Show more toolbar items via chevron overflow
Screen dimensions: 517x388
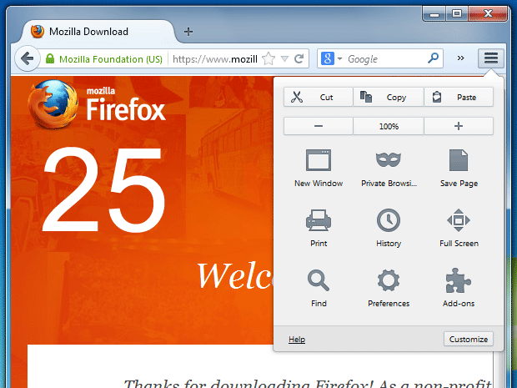click(460, 58)
